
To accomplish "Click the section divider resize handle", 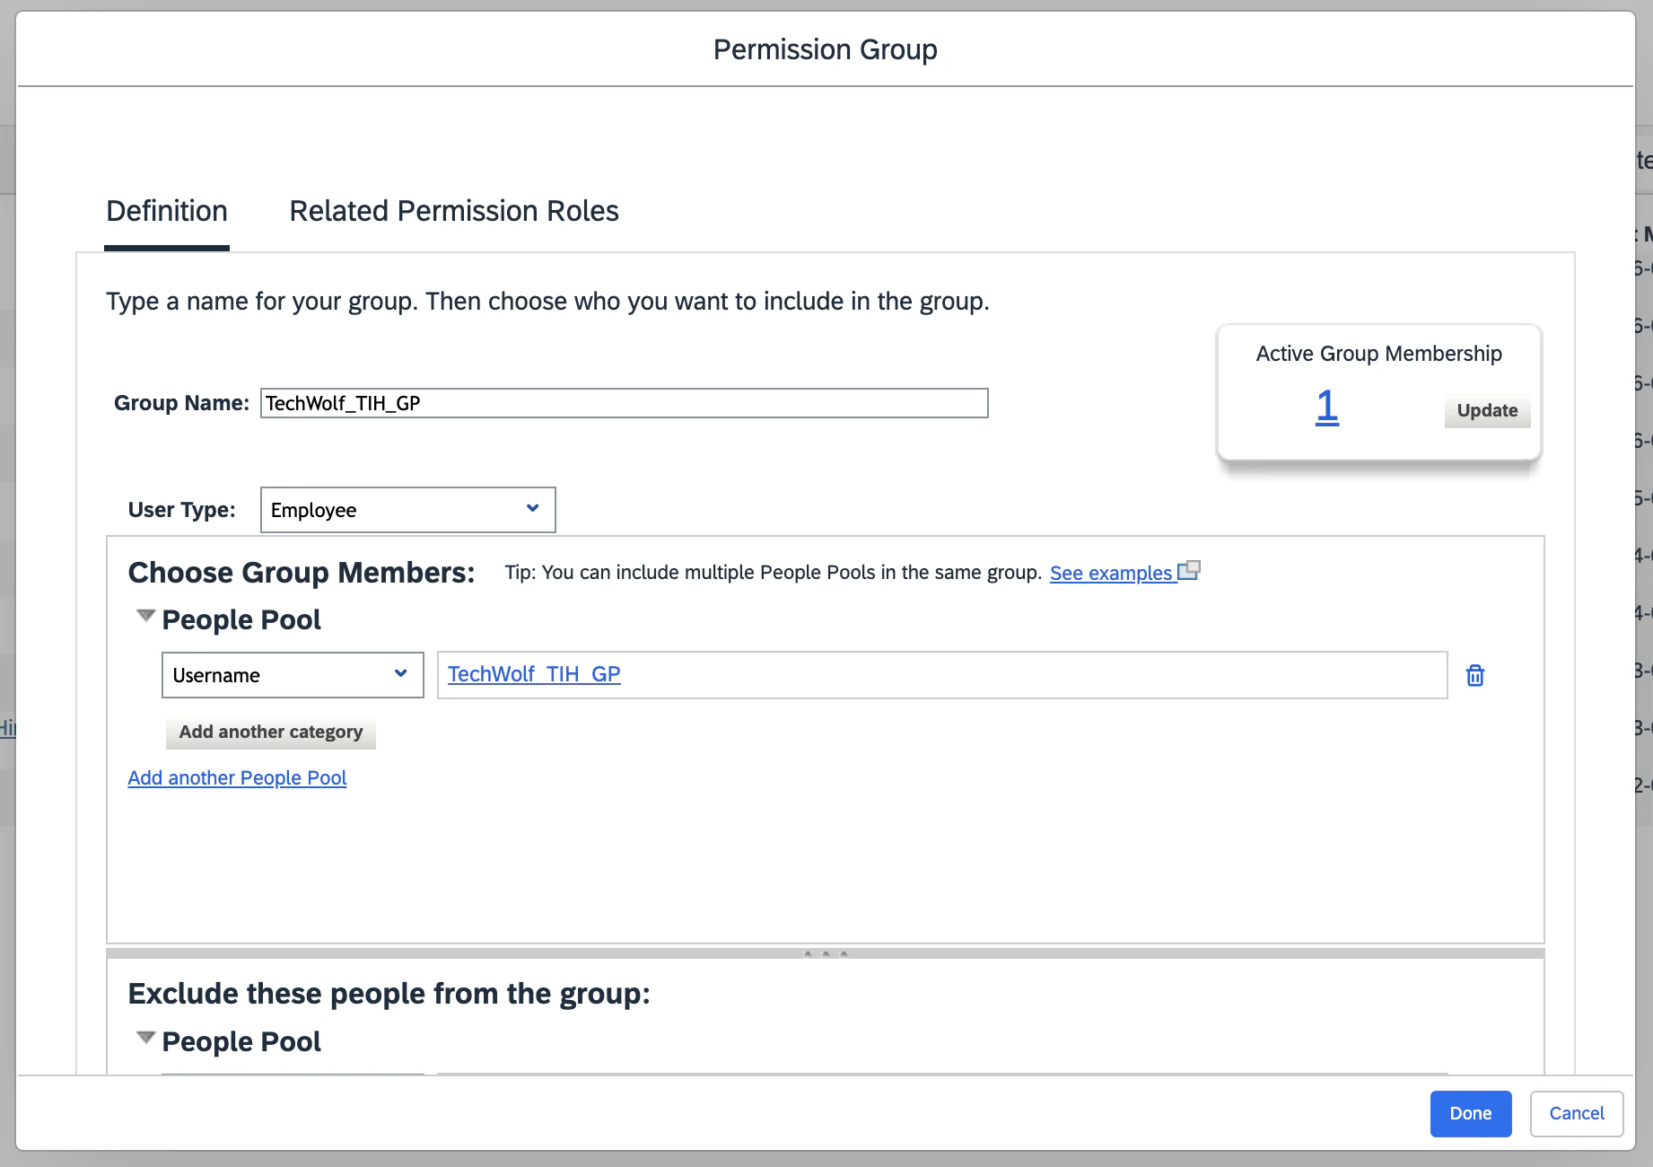I will pyautogui.click(x=825, y=952).
